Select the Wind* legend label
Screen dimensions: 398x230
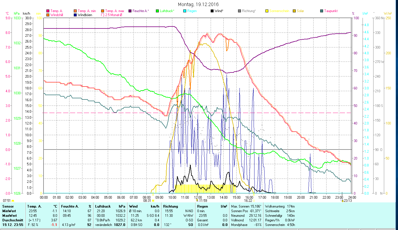219,11
